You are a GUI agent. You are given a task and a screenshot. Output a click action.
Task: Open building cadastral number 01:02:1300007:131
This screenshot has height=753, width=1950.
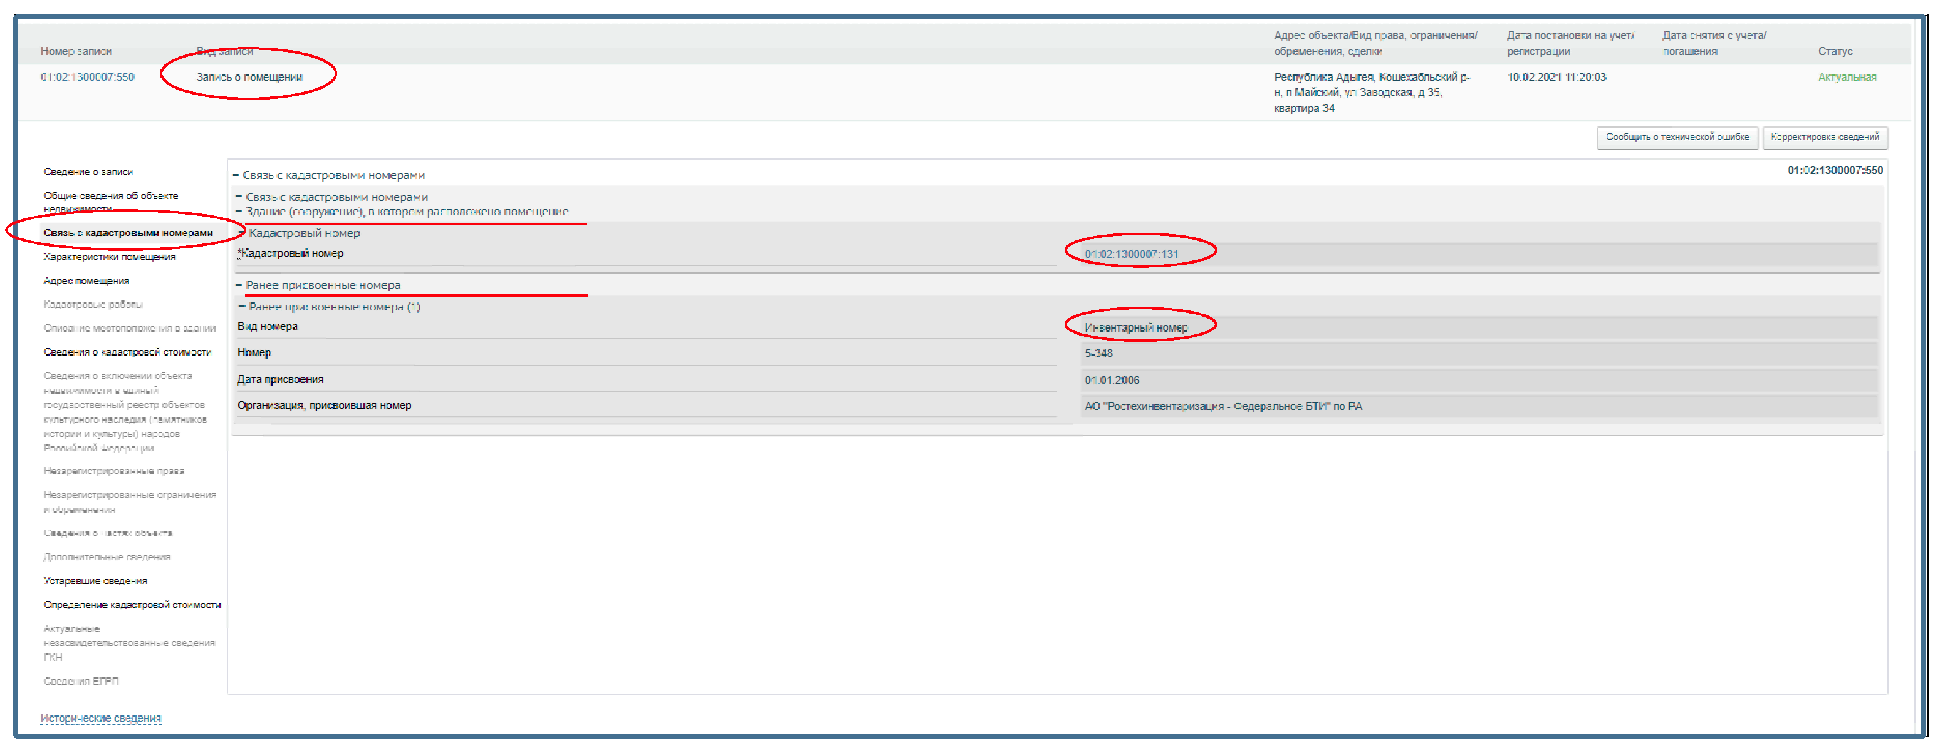pyautogui.click(x=1131, y=254)
